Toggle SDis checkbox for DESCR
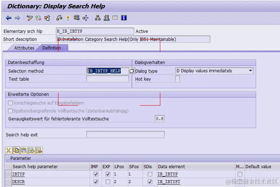The image size is (280, 187). (150, 182)
